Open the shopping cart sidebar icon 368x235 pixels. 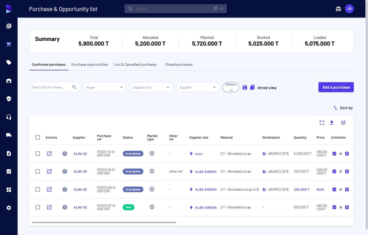(9, 44)
